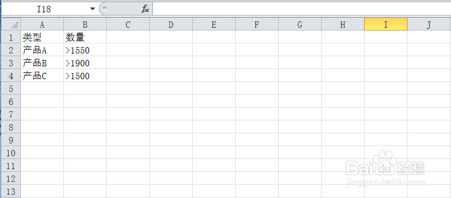Select column A header
Viewport: 451px width, 198px height.
click(42, 24)
